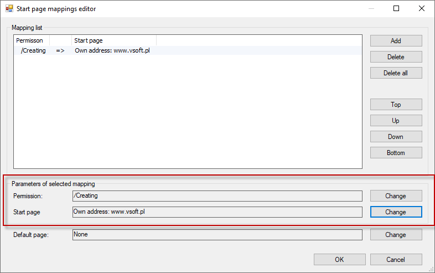The image size is (435, 273).
Task: Focus the Permission field showing /Creating
Action: click(217, 196)
